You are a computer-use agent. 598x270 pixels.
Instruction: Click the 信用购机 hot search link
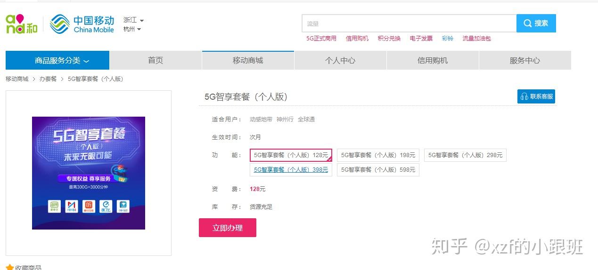[x=357, y=39]
